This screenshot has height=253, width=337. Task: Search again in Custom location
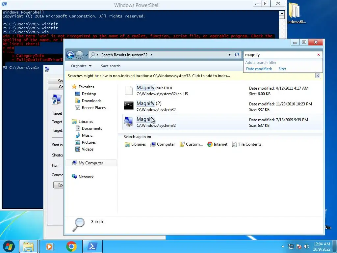coord(191,144)
